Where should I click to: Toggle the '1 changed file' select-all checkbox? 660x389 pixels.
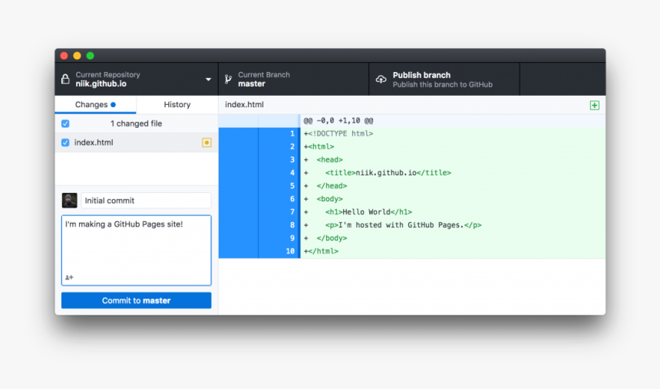point(65,123)
